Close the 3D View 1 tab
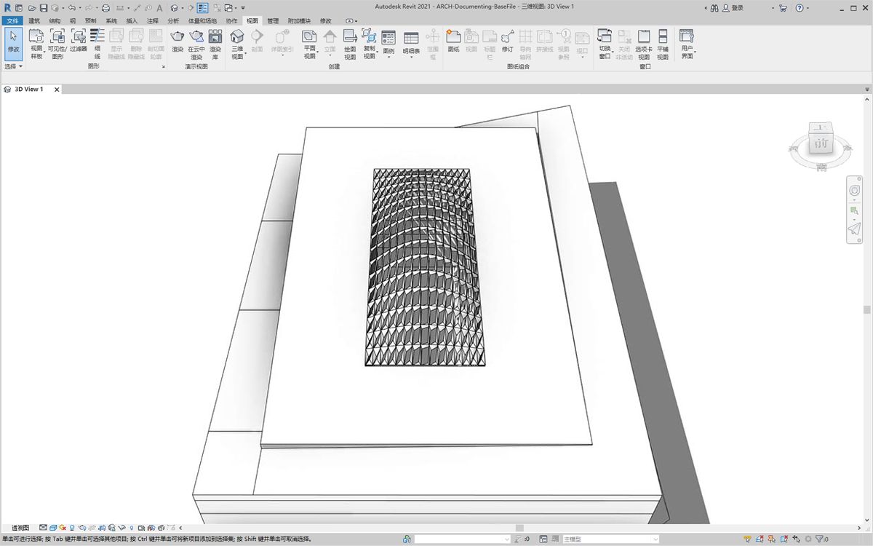 click(x=57, y=90)
